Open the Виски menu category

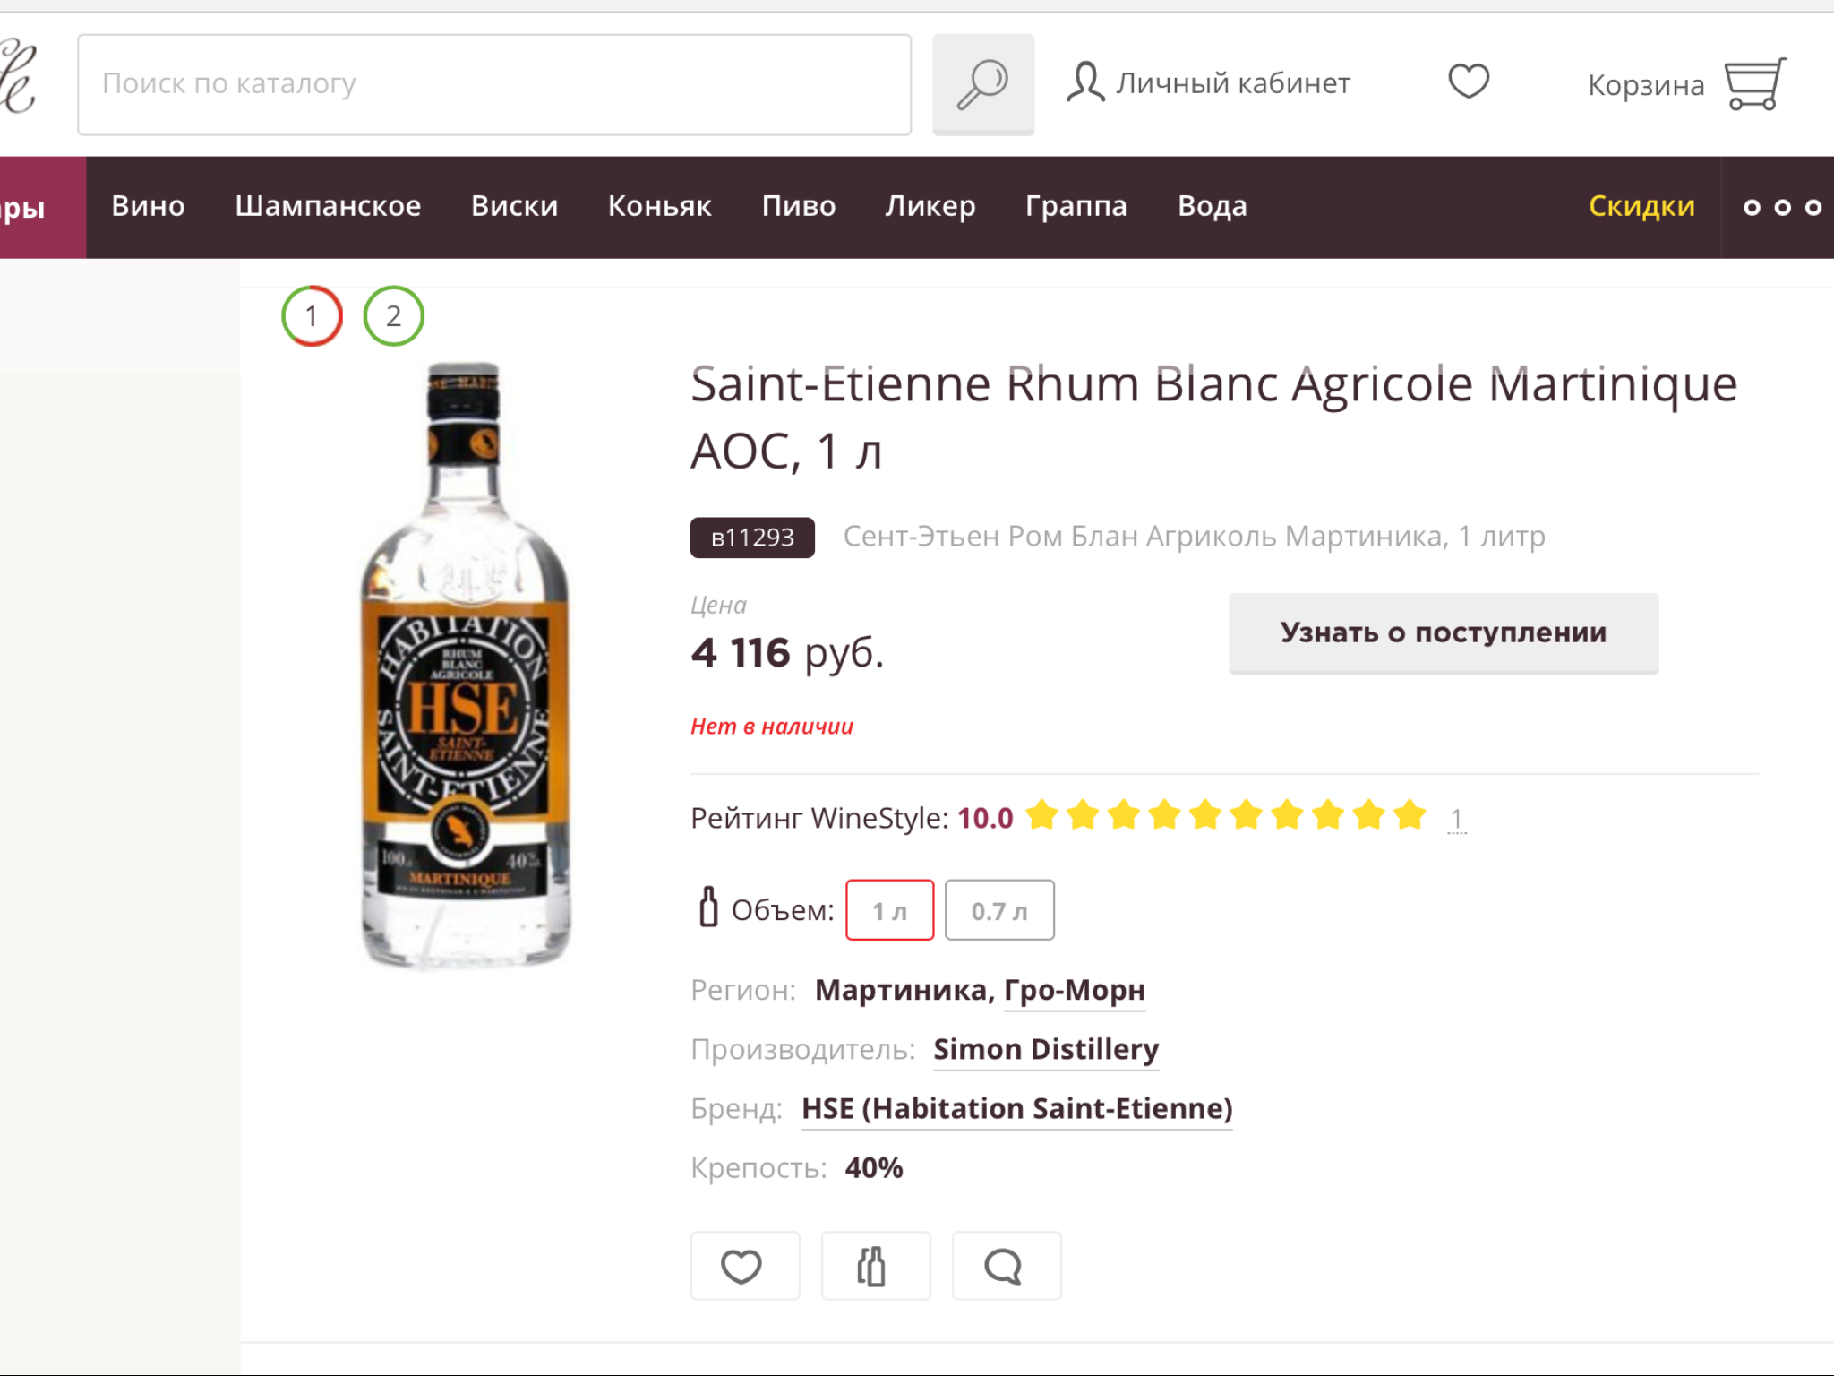pos(514,206)
